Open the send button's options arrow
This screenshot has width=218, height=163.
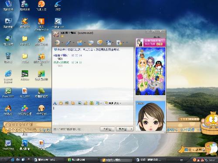point(132,129)
